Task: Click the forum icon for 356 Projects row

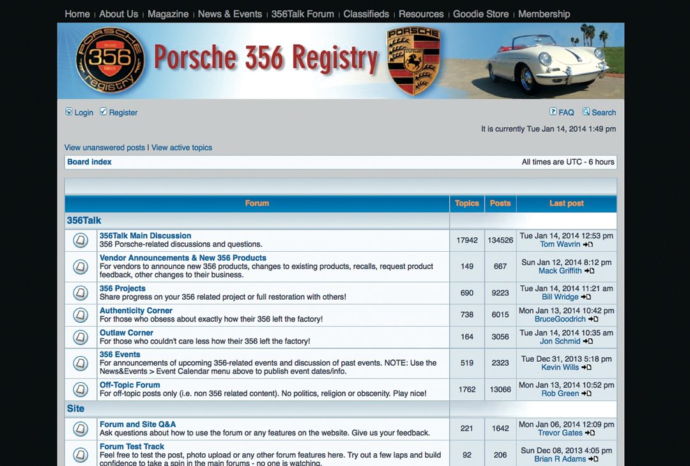Action: 80,293
